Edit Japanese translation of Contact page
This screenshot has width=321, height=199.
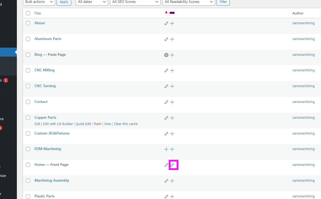166,102
